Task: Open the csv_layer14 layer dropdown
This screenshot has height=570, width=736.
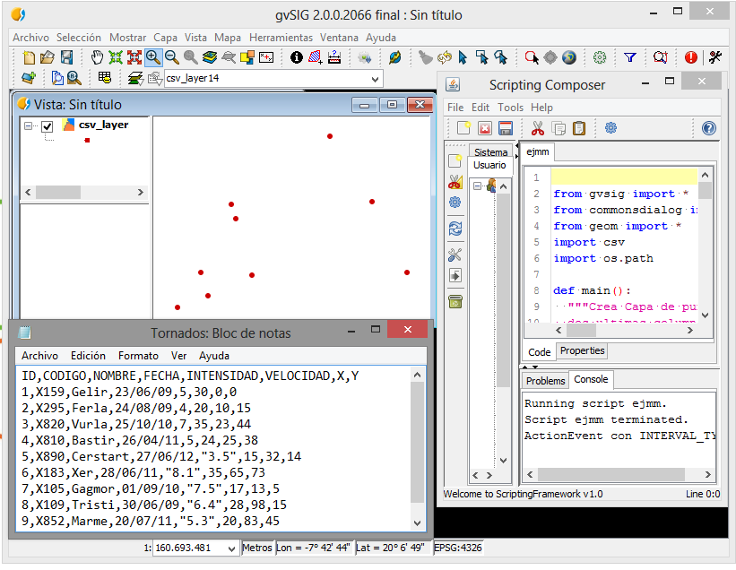Action: (x=375, y=79)
